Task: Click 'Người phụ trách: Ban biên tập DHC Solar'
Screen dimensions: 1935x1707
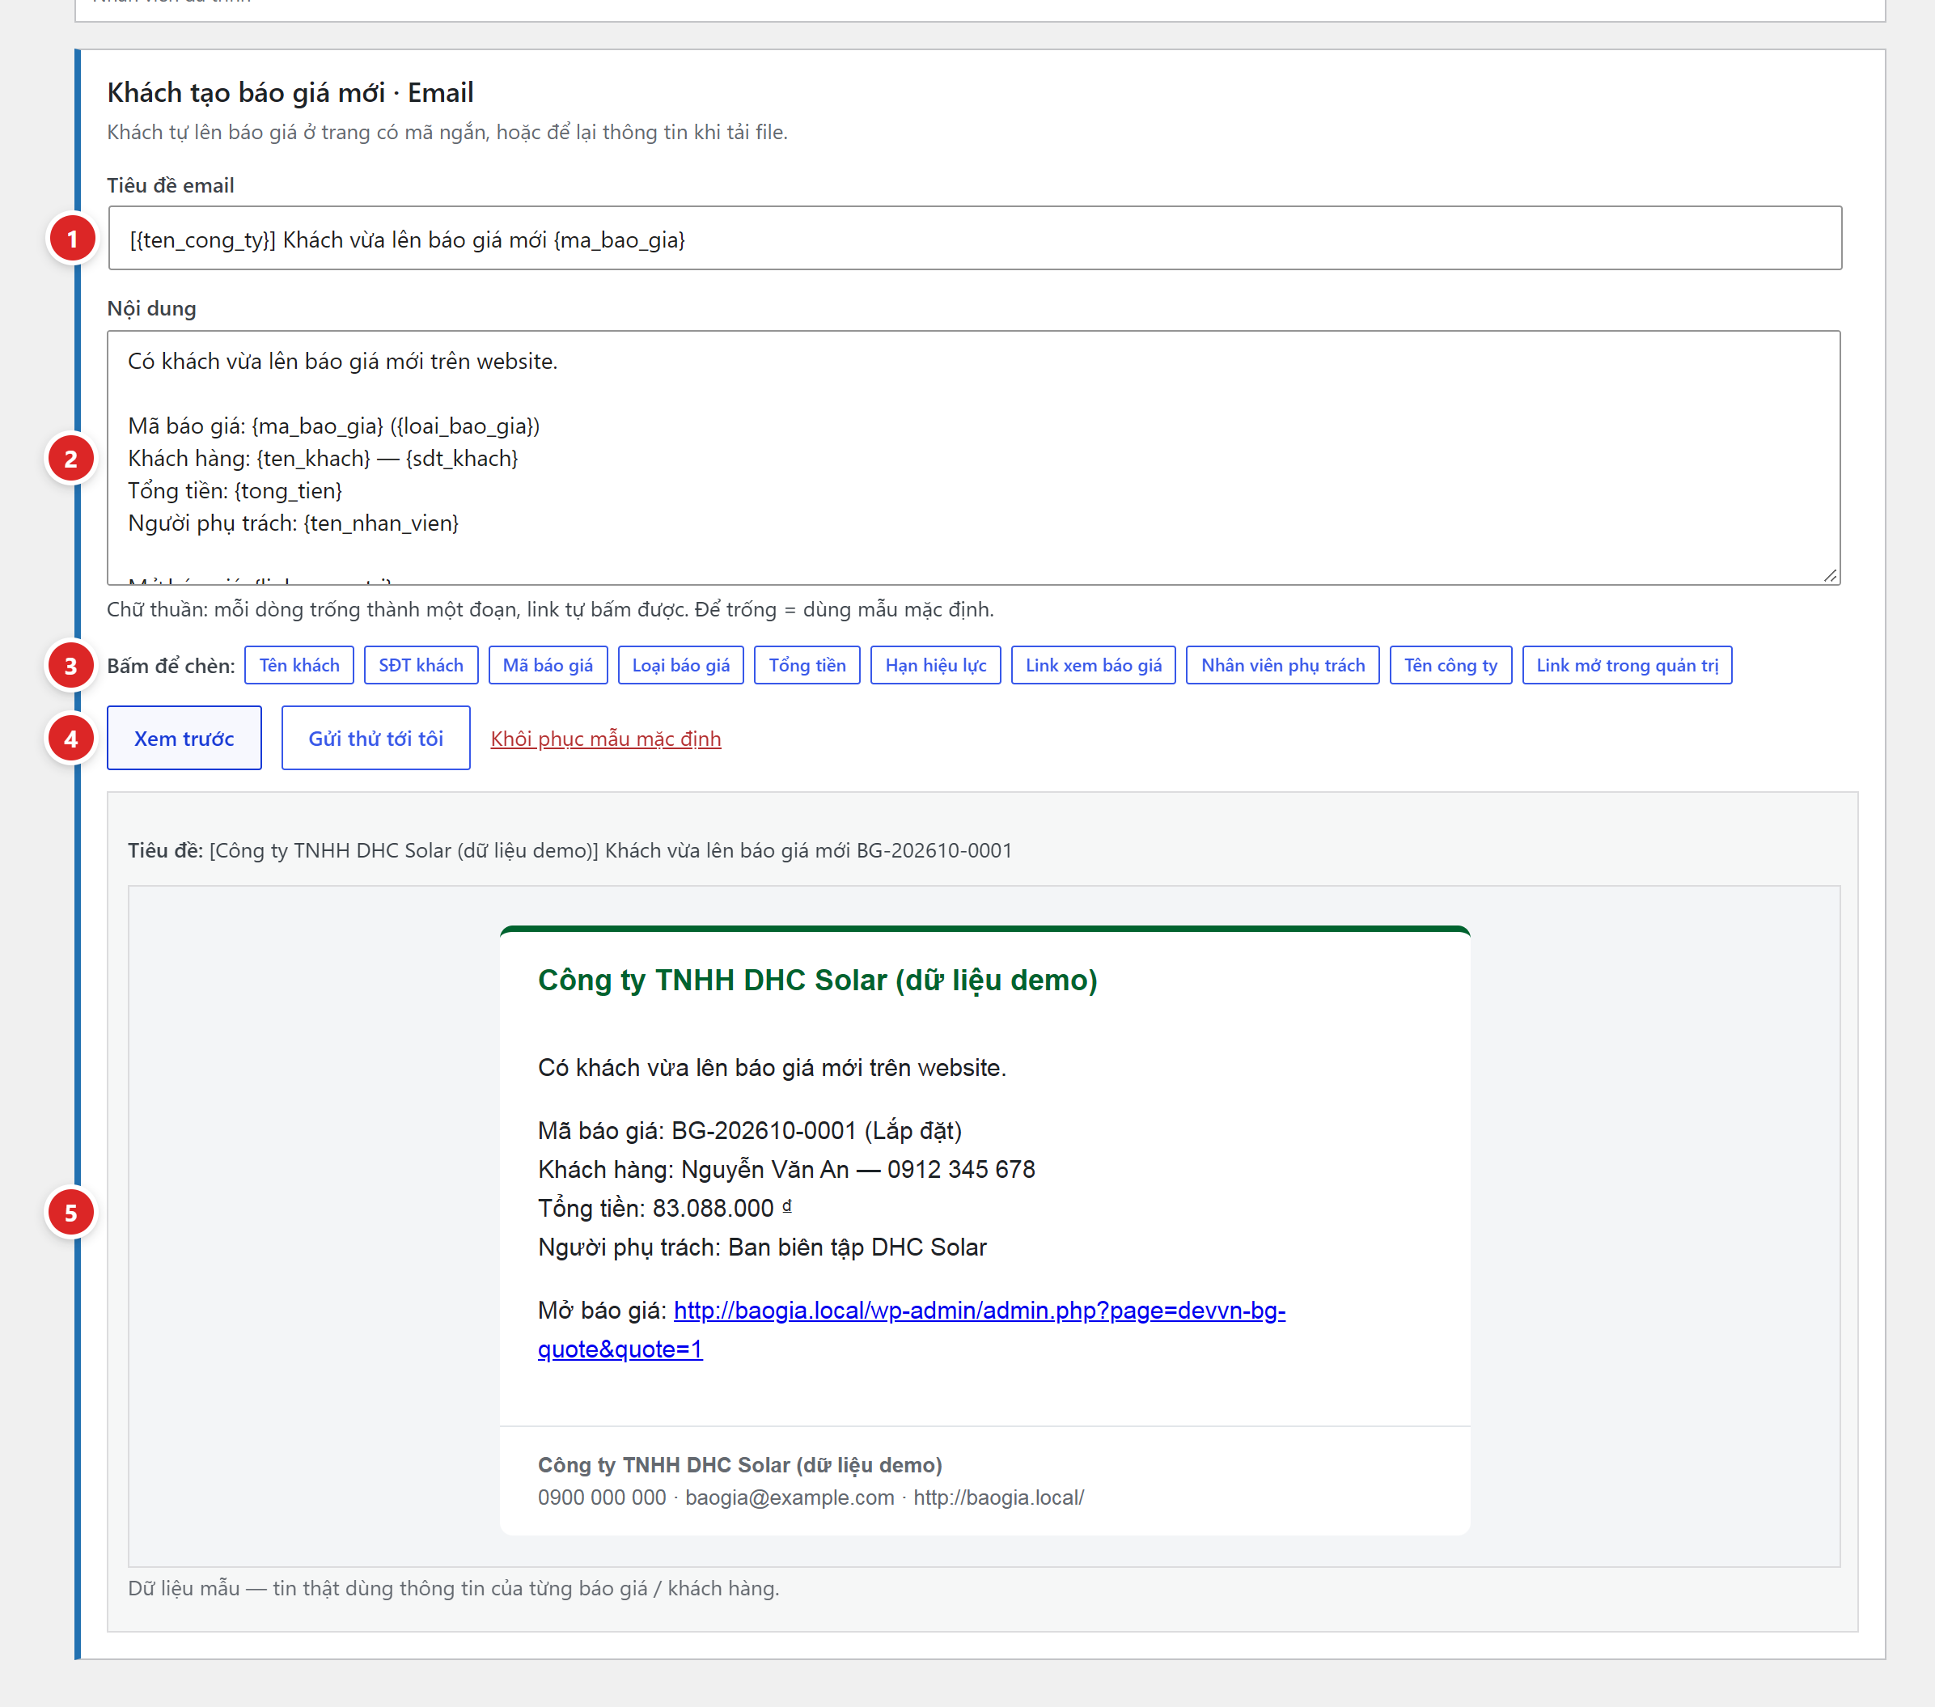Action: [762, 1247]
